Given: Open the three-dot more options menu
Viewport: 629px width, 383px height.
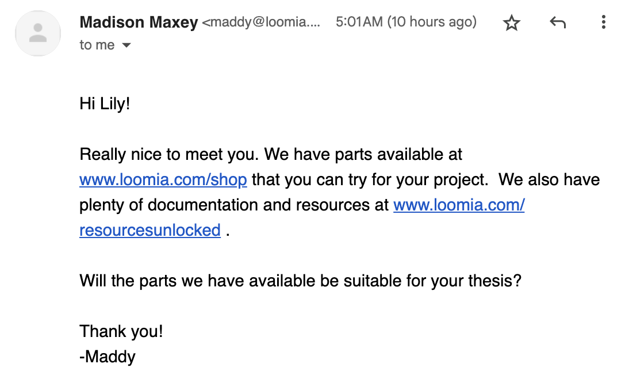Looking at the screenshot, I should coord(603,22).
